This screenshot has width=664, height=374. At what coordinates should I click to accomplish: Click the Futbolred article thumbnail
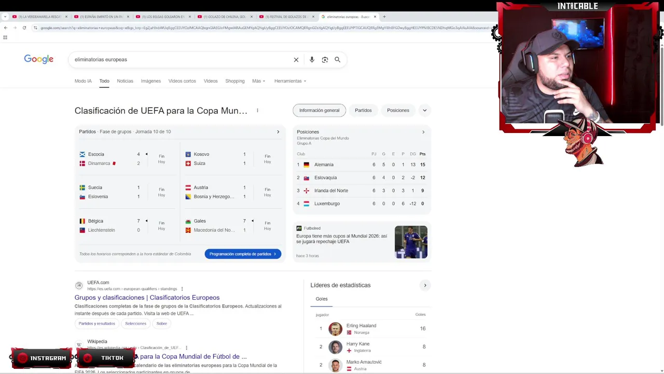411,242
